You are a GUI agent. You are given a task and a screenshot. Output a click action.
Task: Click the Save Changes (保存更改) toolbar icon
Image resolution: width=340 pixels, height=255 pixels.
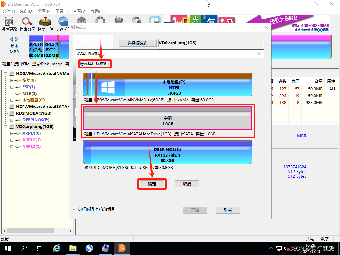pos(9,24)
